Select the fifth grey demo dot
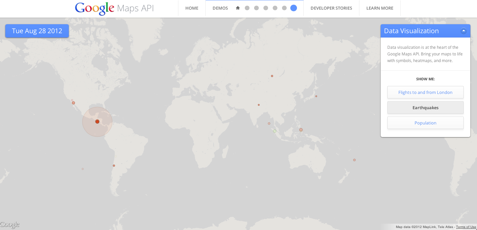 tap(284, 8)
